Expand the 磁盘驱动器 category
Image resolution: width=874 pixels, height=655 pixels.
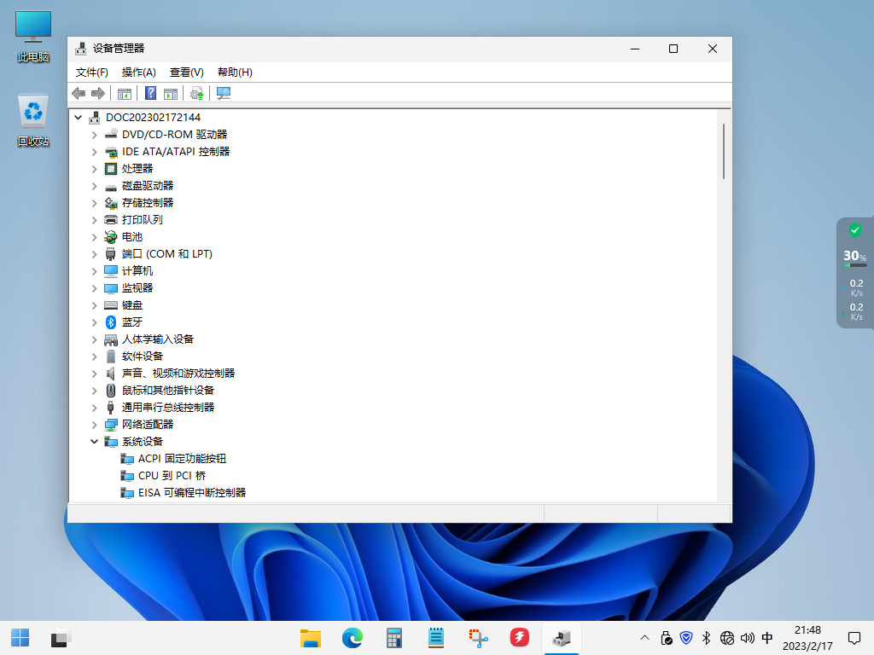click(x=94, y=186)
